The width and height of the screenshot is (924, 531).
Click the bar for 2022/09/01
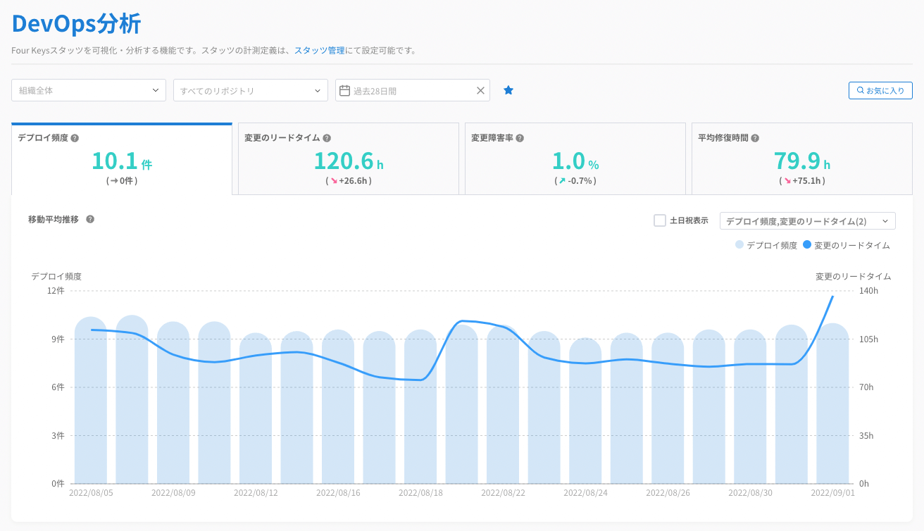click(832, 404)
